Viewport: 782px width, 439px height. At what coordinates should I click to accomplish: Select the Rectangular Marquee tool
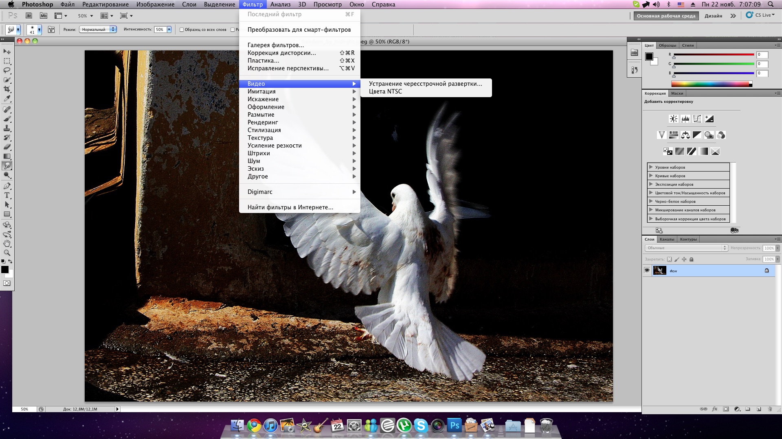(7, 61)
